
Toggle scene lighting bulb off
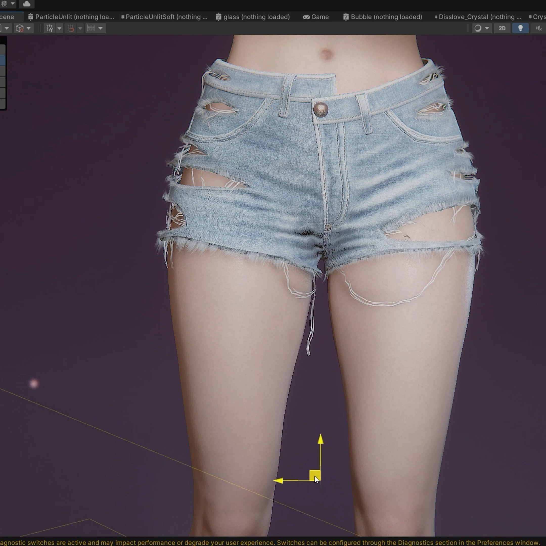[520, 28]
